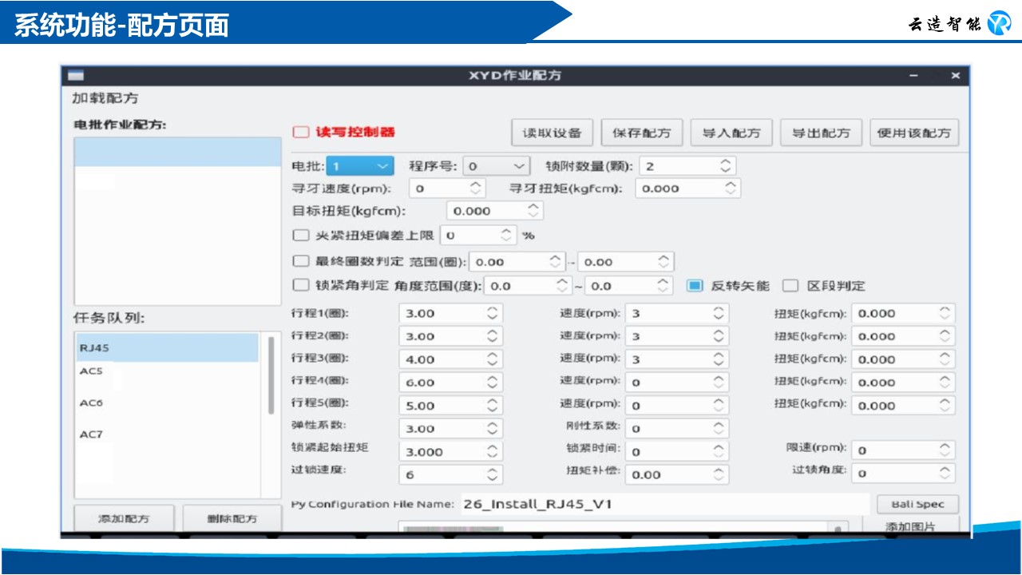Enable the 区段判定 checkbox
The height and width of the screenshot is (575, 1022).
point(790,286)
